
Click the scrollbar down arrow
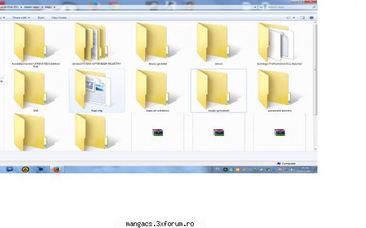tap(316, 149)
